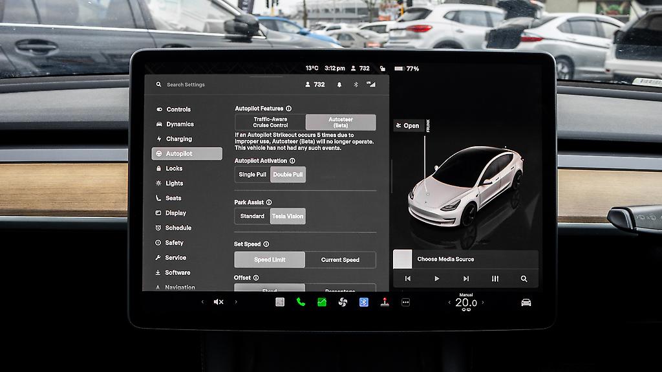Image resolution: width=662 pixels, height=372 pixels.
Task: Set Park Assist to Tesla Vision
Action: (288, 216)
